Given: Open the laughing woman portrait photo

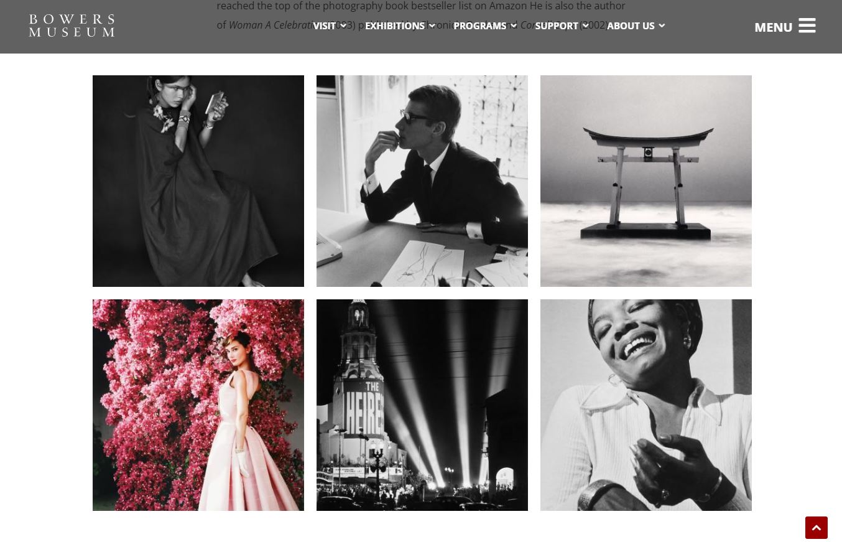Looking at the screenshot, I should (646, 405).
